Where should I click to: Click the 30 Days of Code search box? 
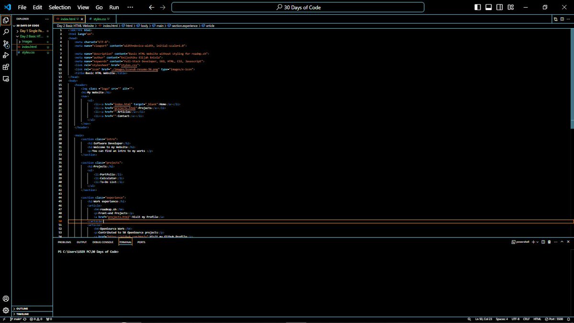(298, 7)
